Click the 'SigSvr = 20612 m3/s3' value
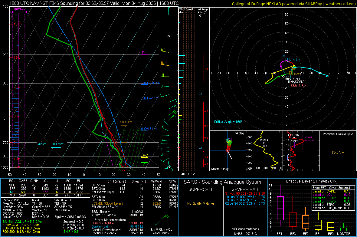357x237 pixels. pyautogui.click(x=70, y=217)
